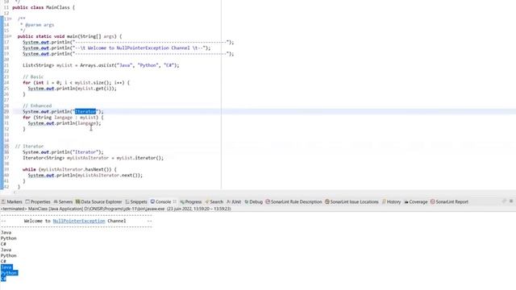Image resolution: width=516 pixels, height=290 pixels.
Task: Click the '// Enhanced' comment
Action: coord(37,106)
